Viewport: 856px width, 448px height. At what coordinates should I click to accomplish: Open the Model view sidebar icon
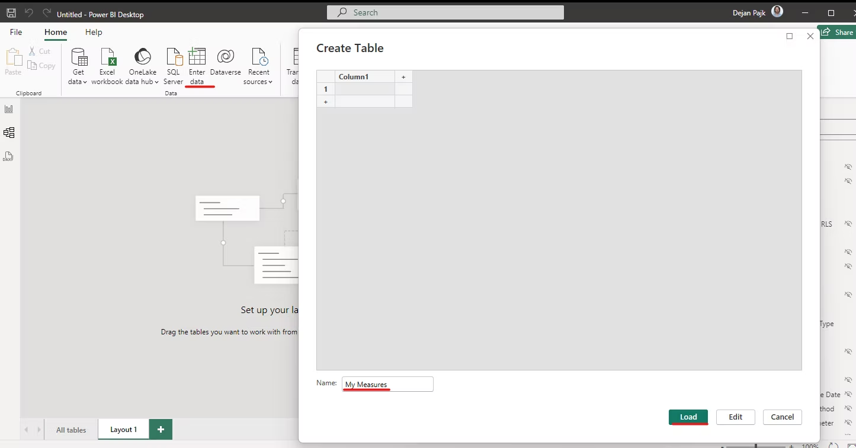pos(9,133)
